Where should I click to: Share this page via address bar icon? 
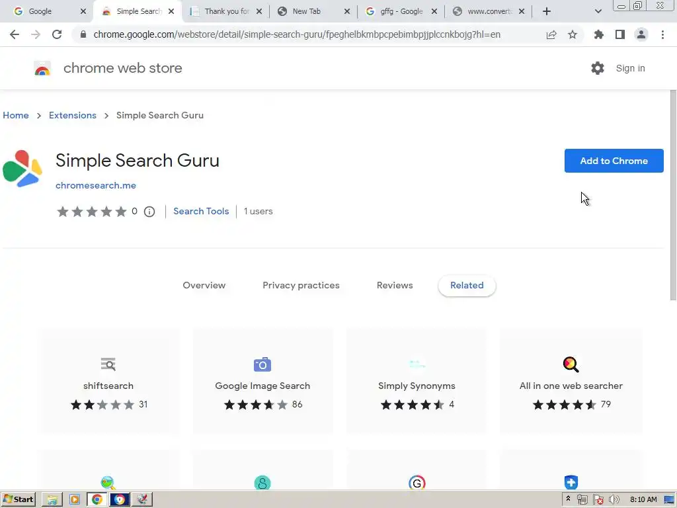point(551,34)
